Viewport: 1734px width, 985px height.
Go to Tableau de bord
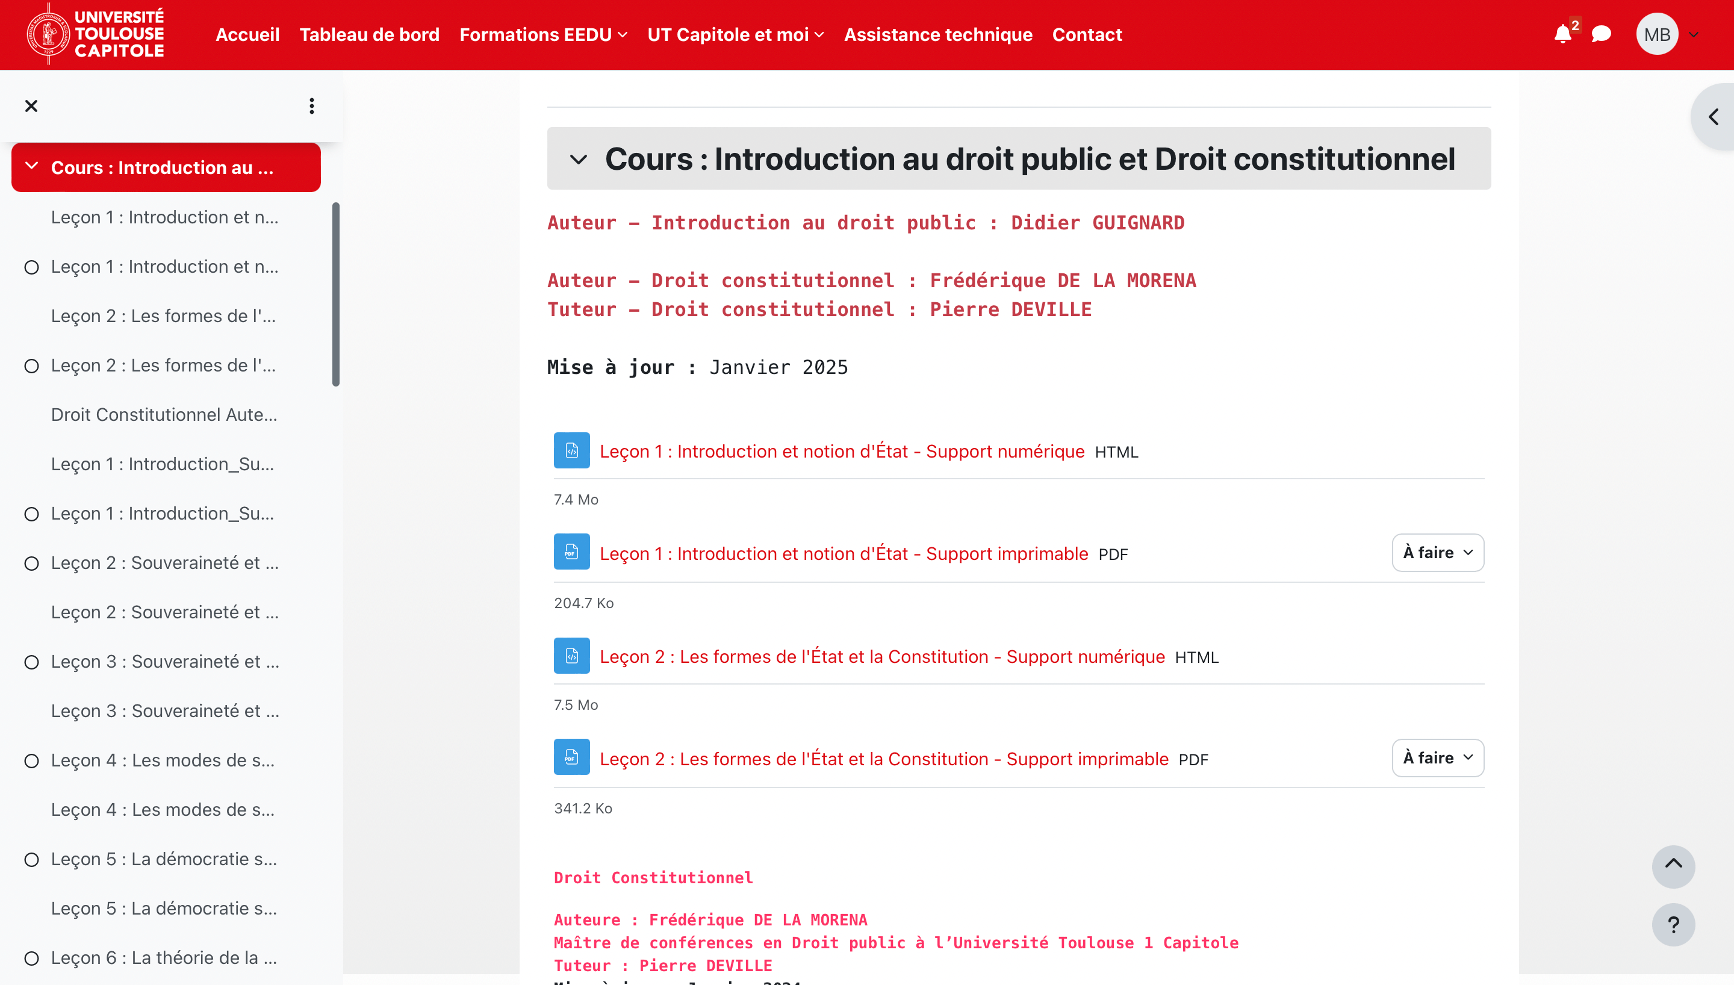[369, 34]
